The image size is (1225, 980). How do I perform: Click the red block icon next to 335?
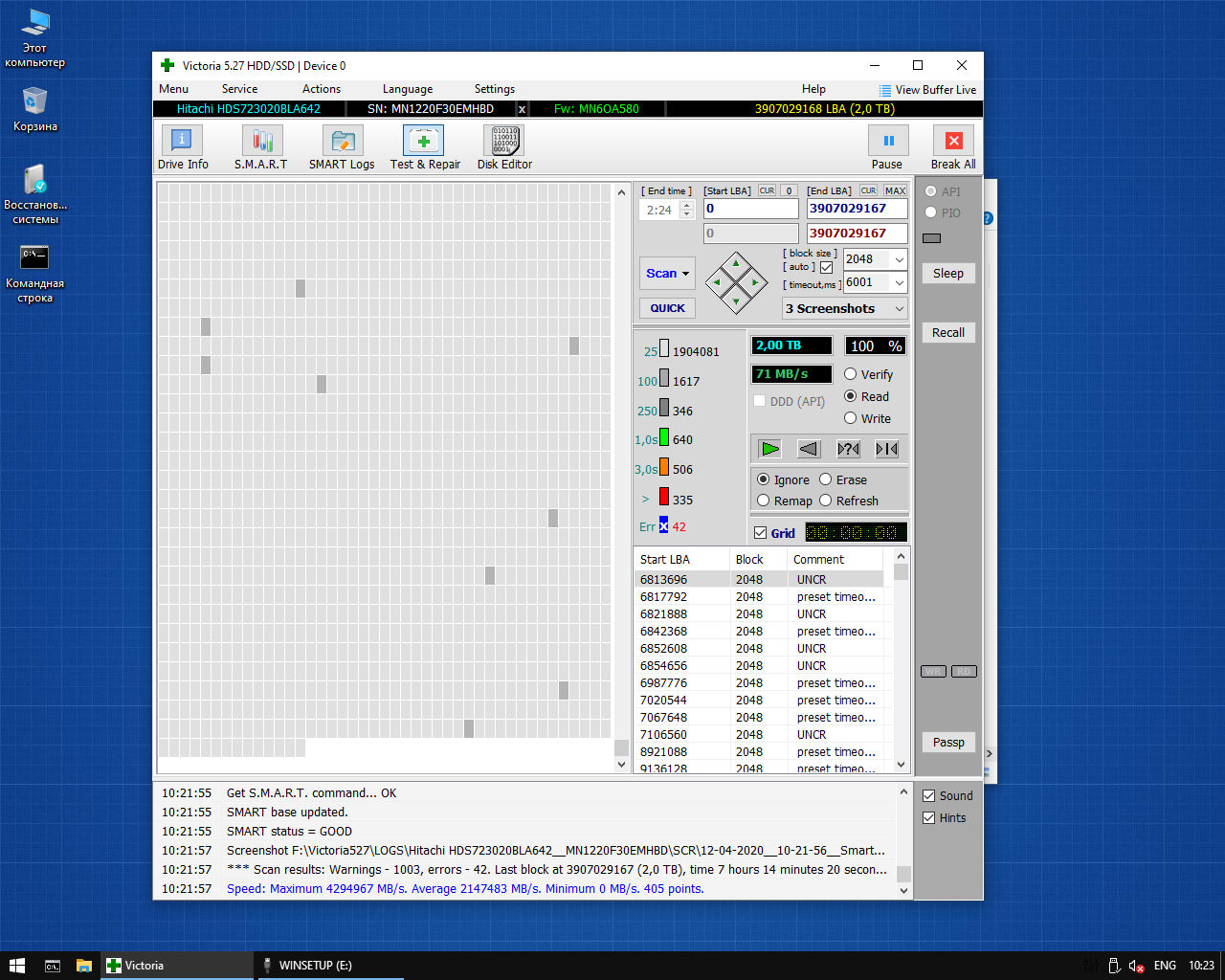[663, 498]
